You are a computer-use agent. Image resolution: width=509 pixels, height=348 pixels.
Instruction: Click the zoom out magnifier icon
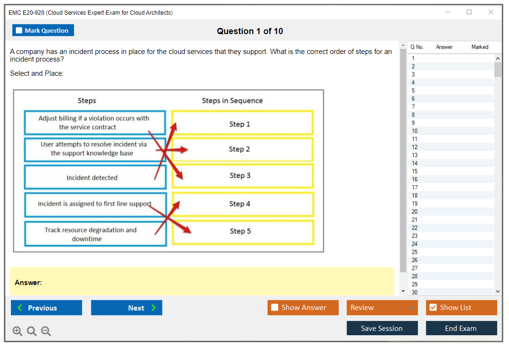pos(46,331)
